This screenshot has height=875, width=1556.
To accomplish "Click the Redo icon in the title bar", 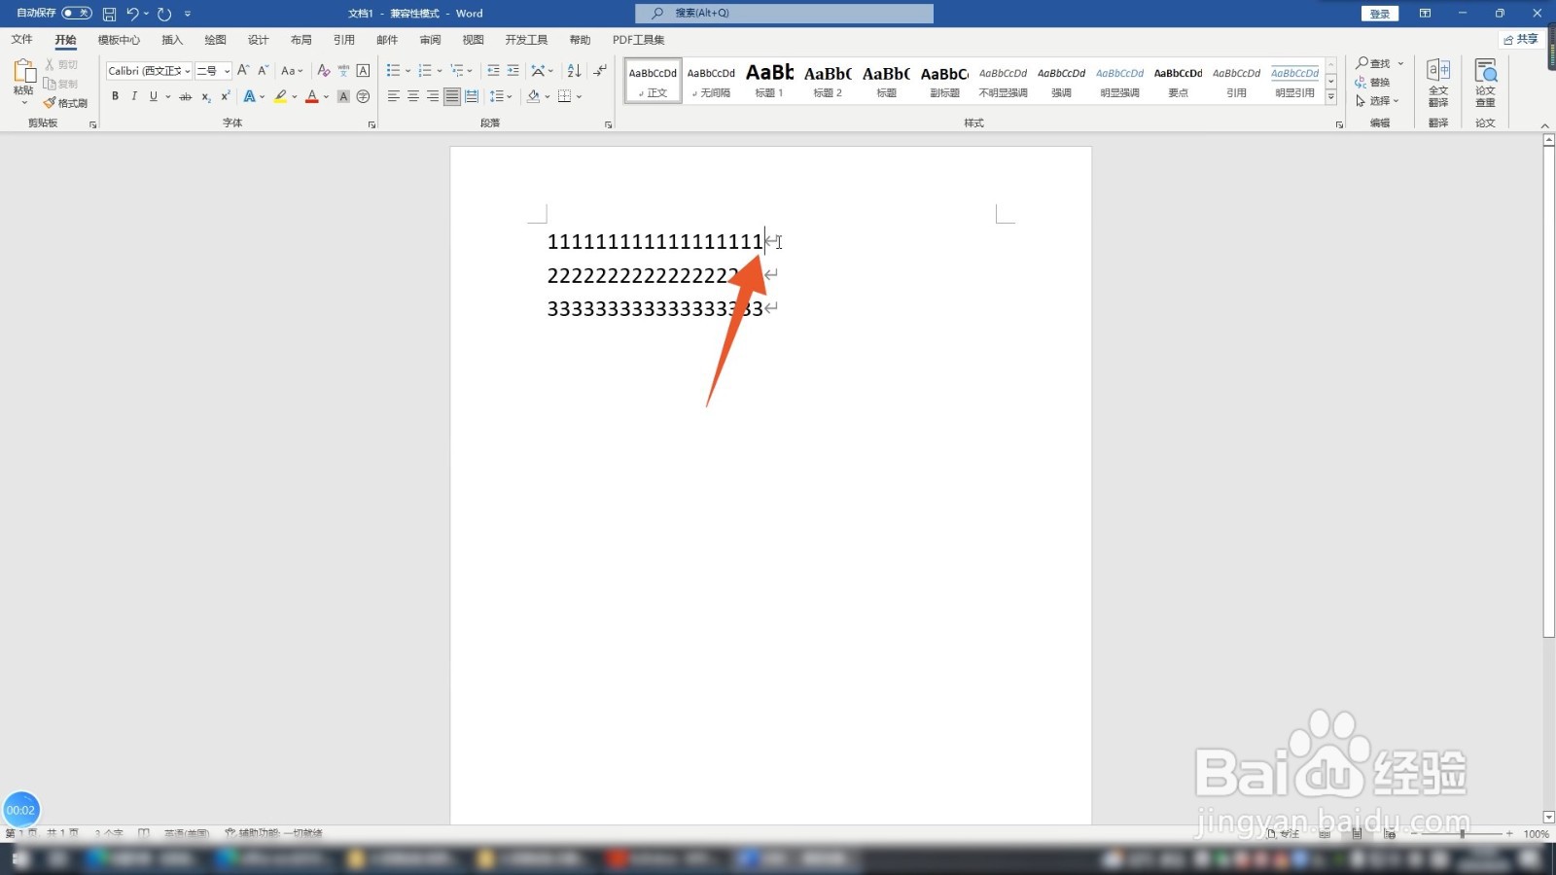I will tap(164, 14).
